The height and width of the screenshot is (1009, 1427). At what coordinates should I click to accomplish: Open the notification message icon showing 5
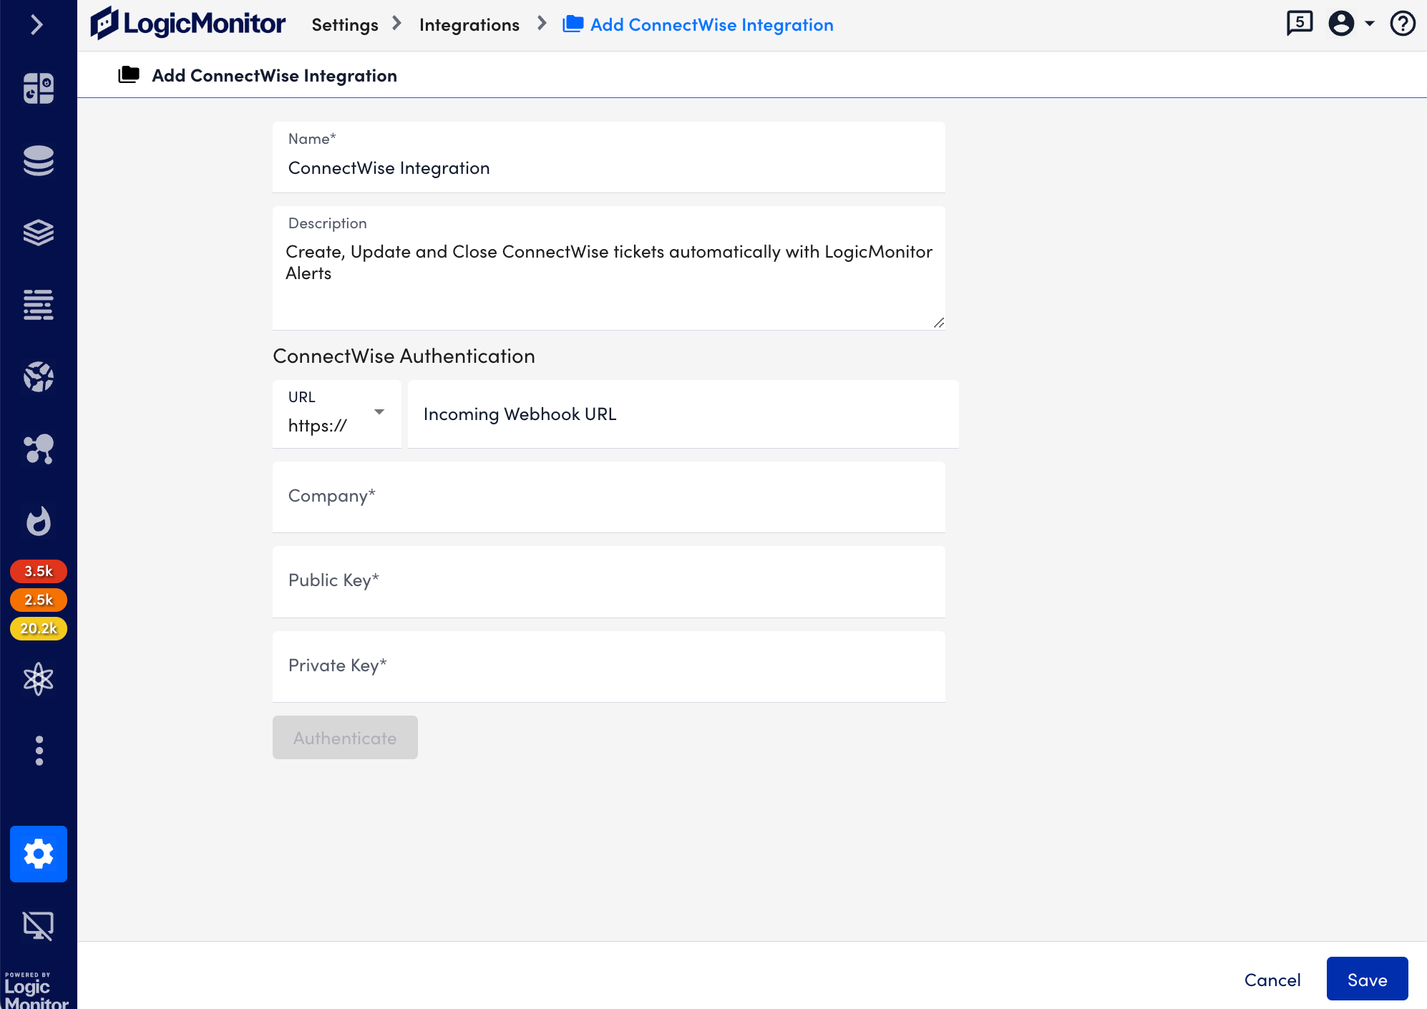1299,23
